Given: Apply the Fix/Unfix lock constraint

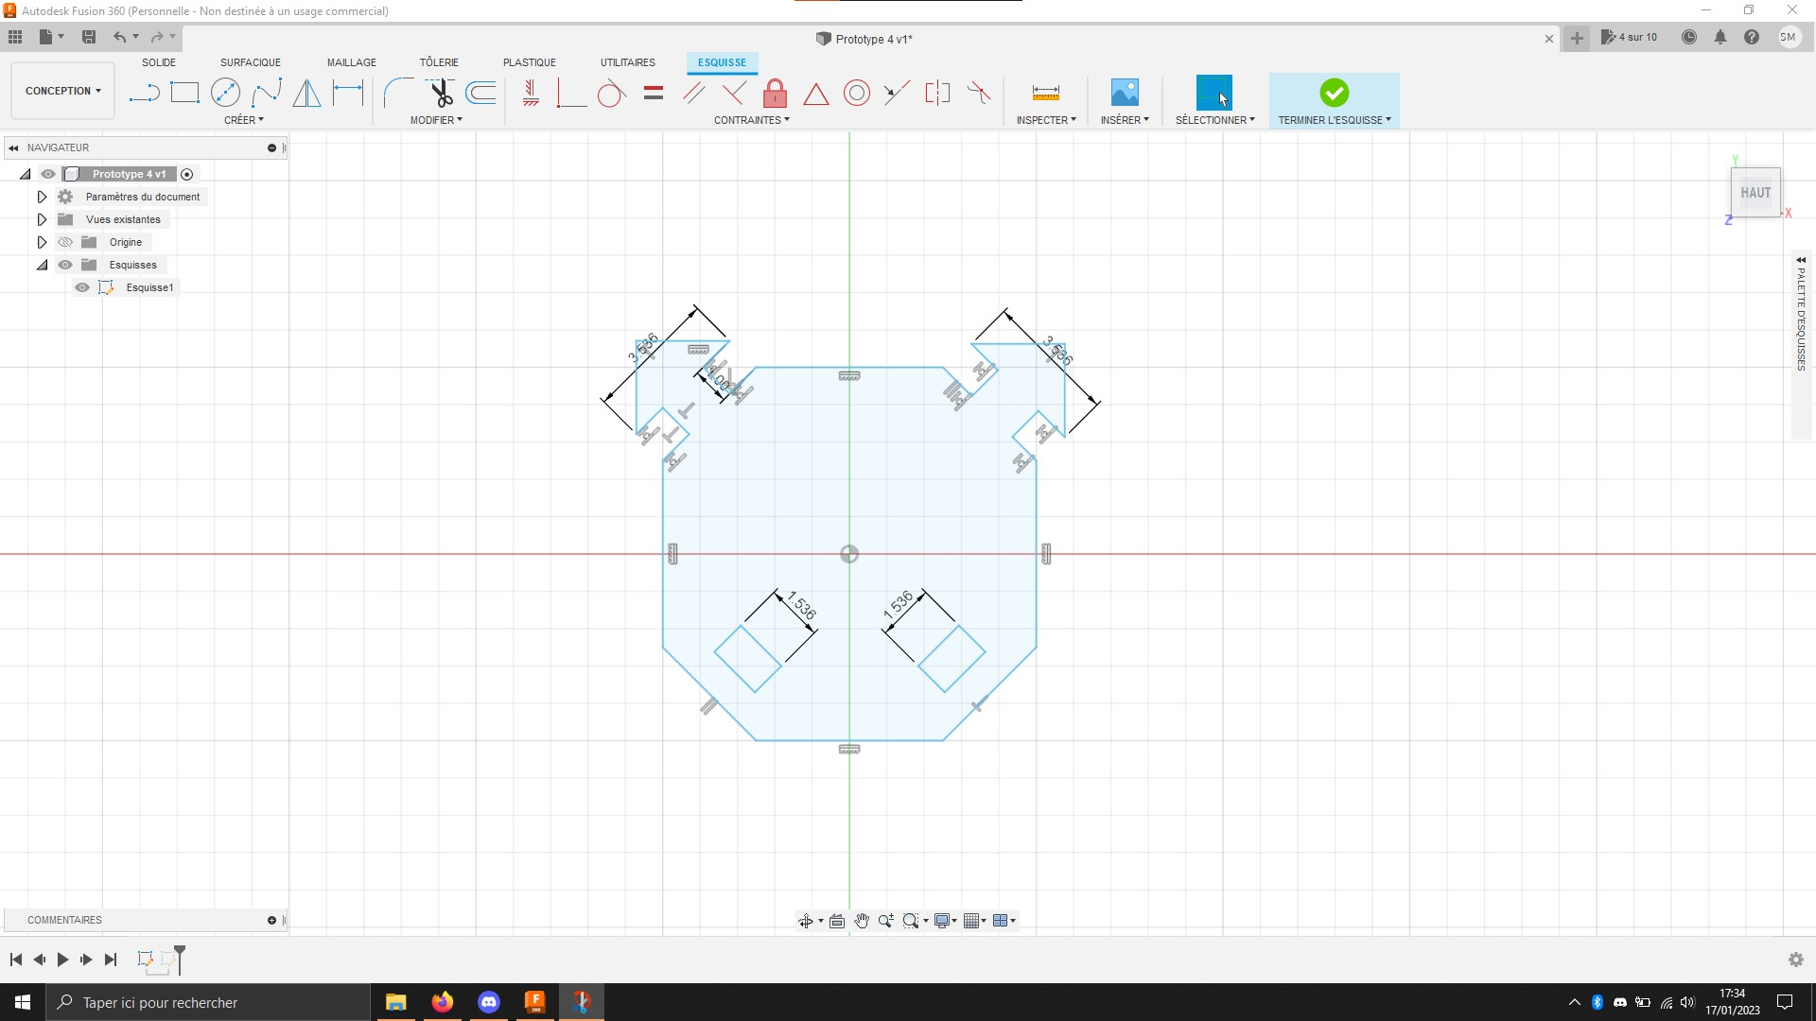Looking at the screenshot, I should click(x=775, y=93).
